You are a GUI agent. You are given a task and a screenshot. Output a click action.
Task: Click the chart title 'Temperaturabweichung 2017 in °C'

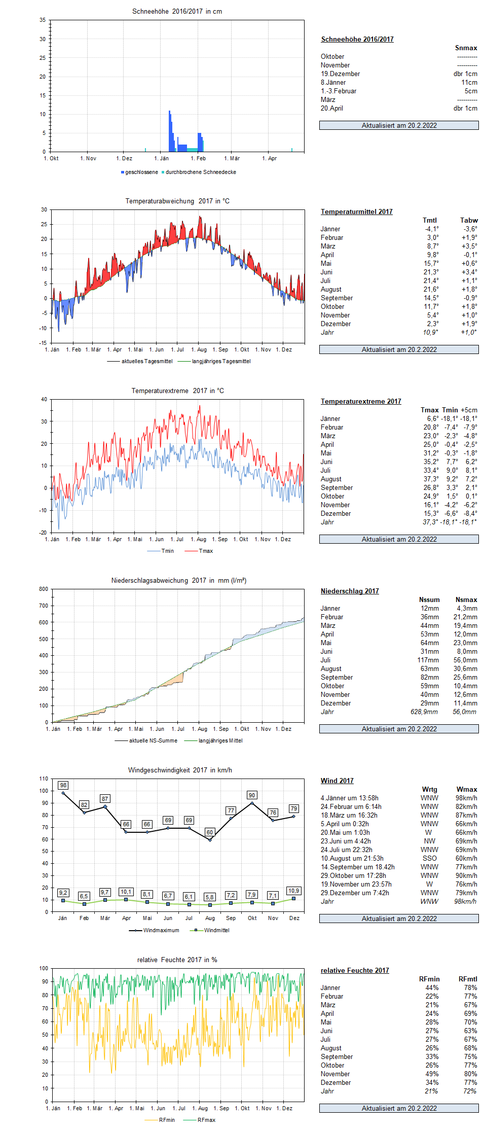177,201
